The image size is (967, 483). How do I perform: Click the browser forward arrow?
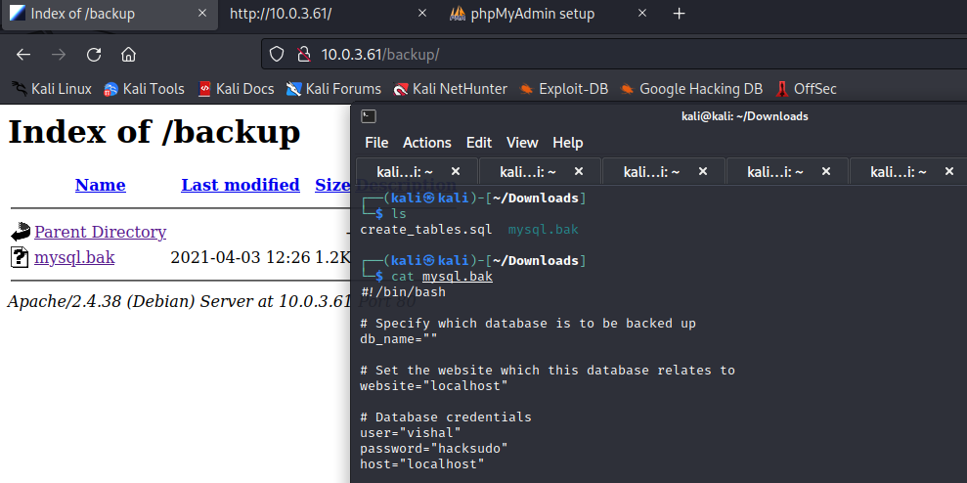59,55
